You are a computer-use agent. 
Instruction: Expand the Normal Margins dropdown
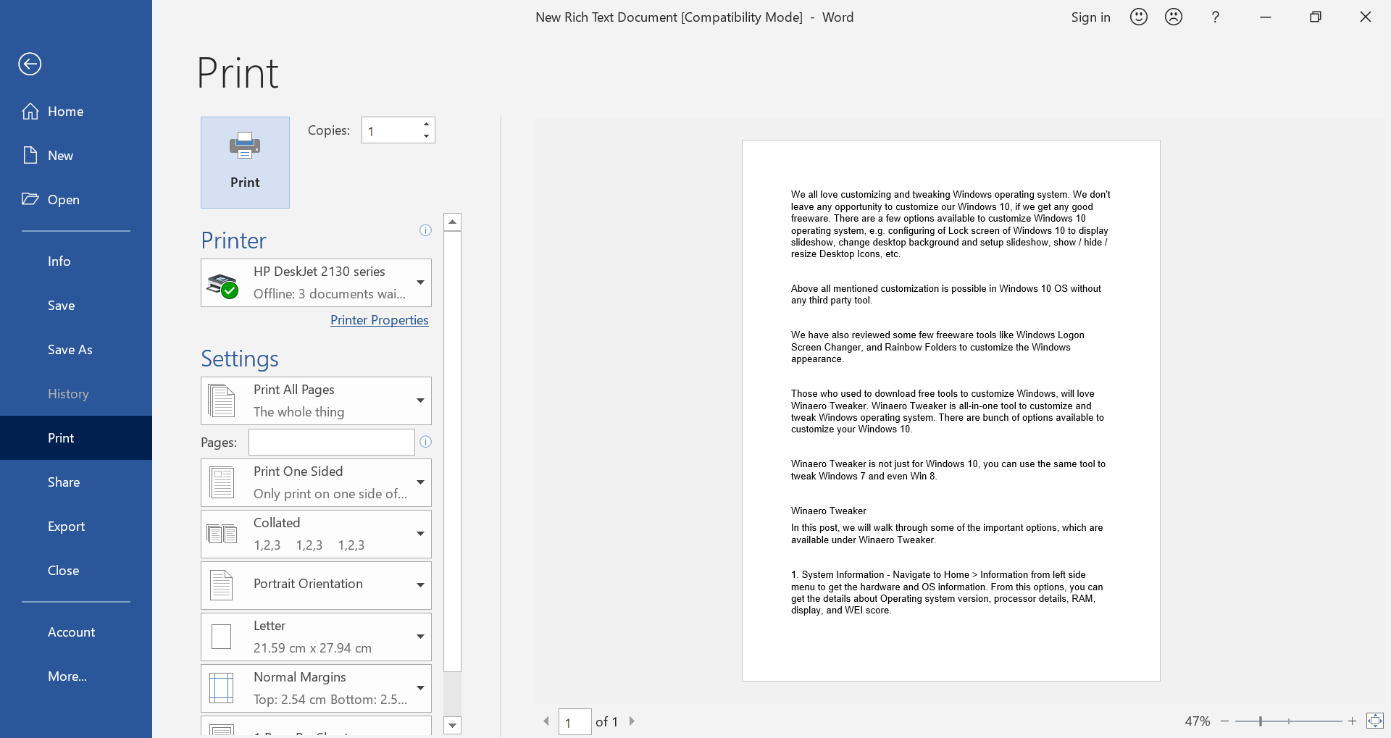click(419, 688)
